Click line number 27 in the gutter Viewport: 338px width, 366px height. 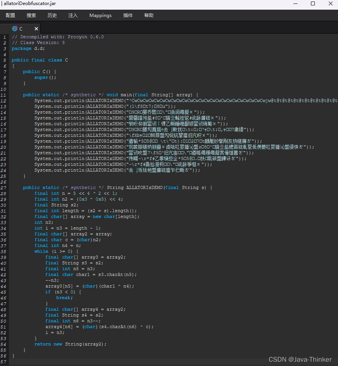[3, 188]
